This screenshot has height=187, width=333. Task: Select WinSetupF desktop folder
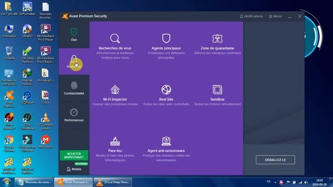(x=45, y=75)
